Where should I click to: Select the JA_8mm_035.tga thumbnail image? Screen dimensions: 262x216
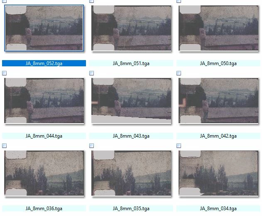(131, 173)
